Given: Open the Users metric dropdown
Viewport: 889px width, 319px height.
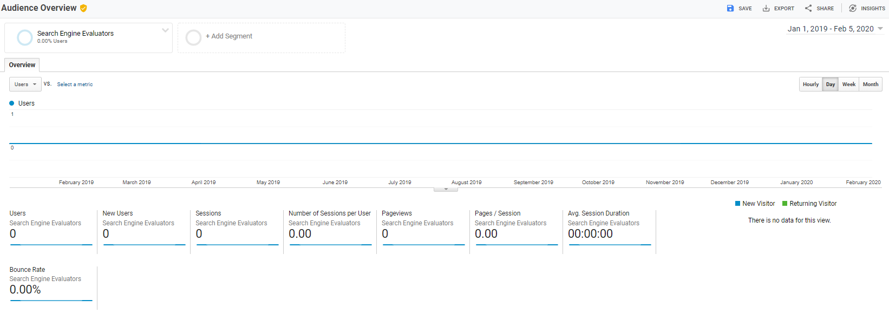Looking at the screenshot, I should [x=25, y=84].
